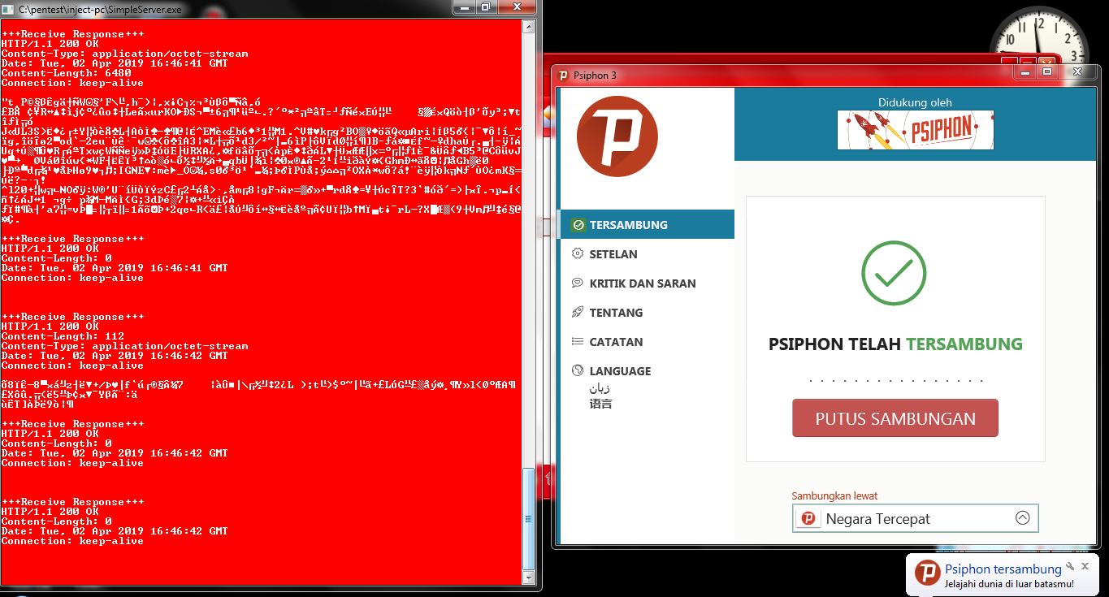
Task: Click the SimpleServer console scrollbar thumb
Action: click(x=528, y=518)
